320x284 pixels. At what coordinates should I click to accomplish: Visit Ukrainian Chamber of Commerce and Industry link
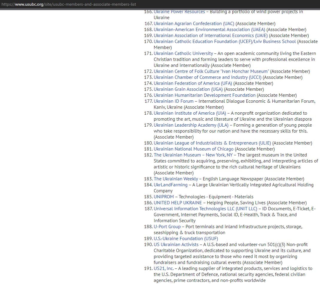coord(207,77)
